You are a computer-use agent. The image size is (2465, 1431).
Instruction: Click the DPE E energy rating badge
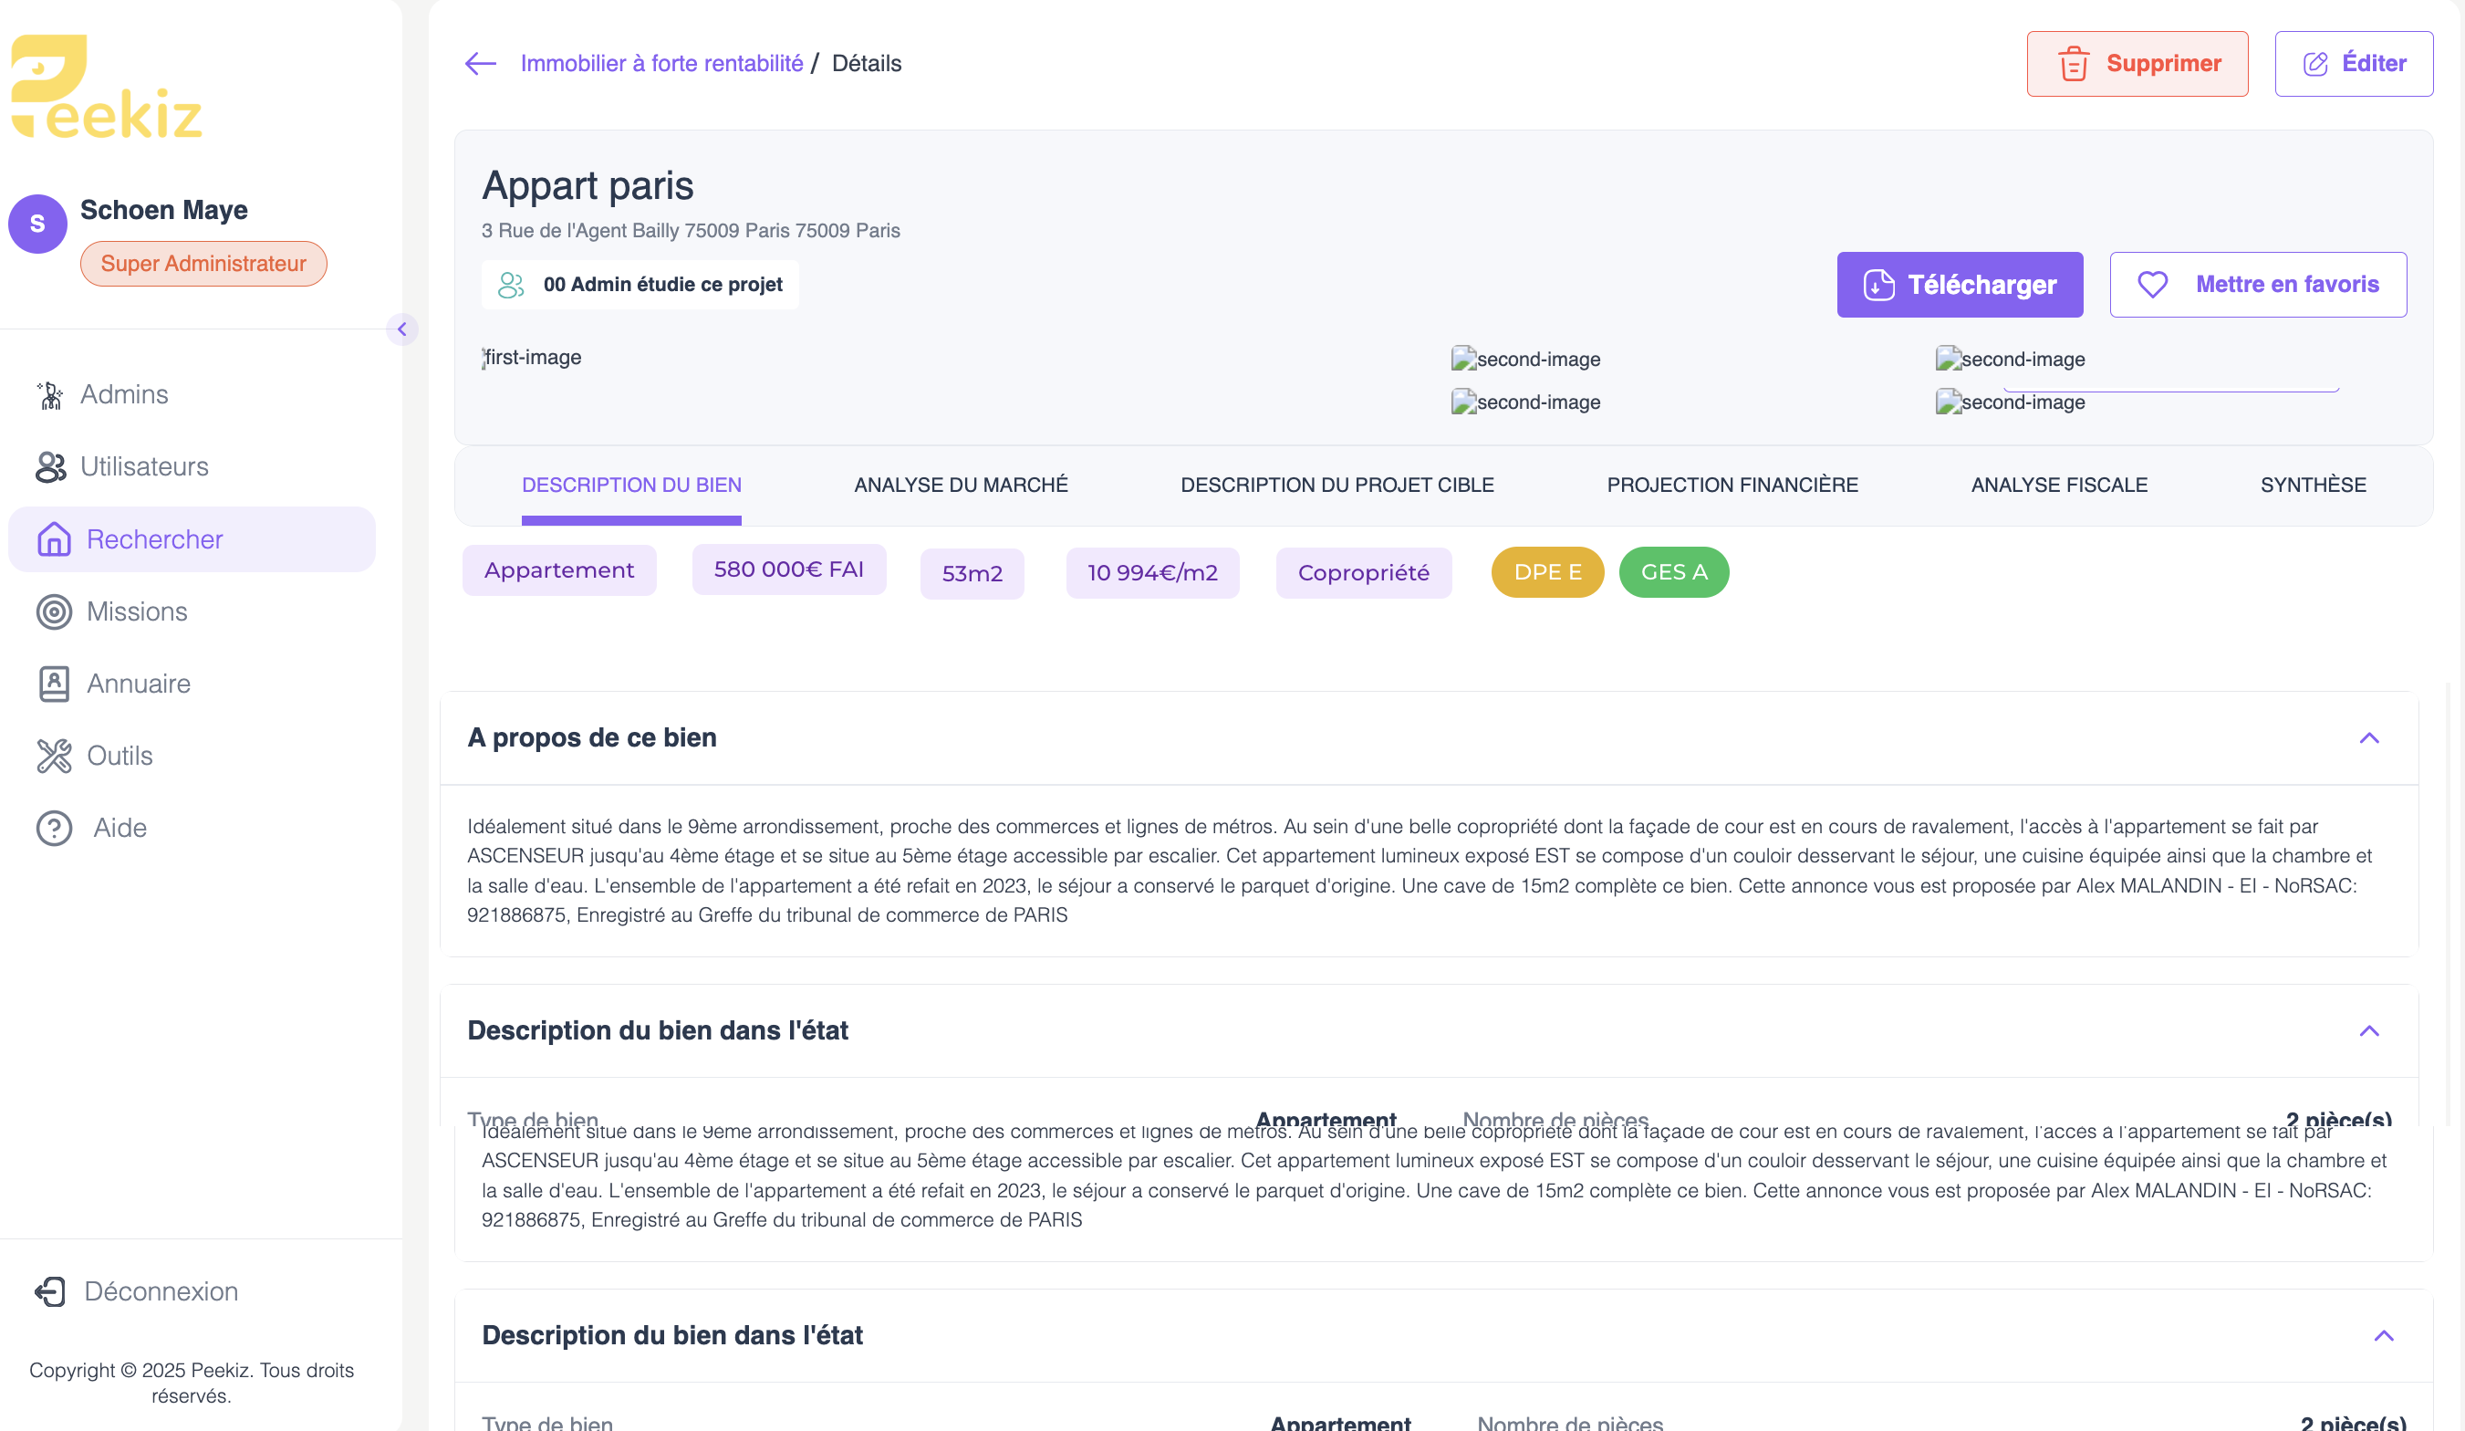pos(1546,571)
